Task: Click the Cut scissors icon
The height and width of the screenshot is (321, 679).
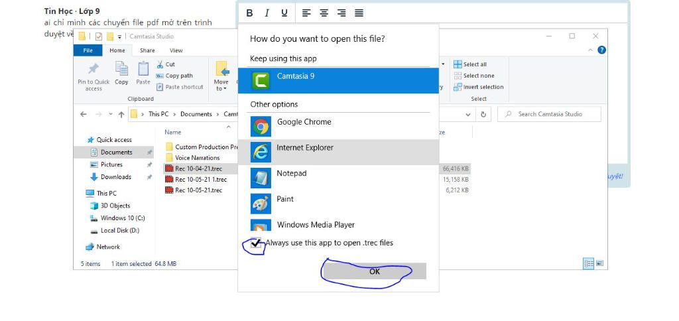Action: click(x=160, y=64)
